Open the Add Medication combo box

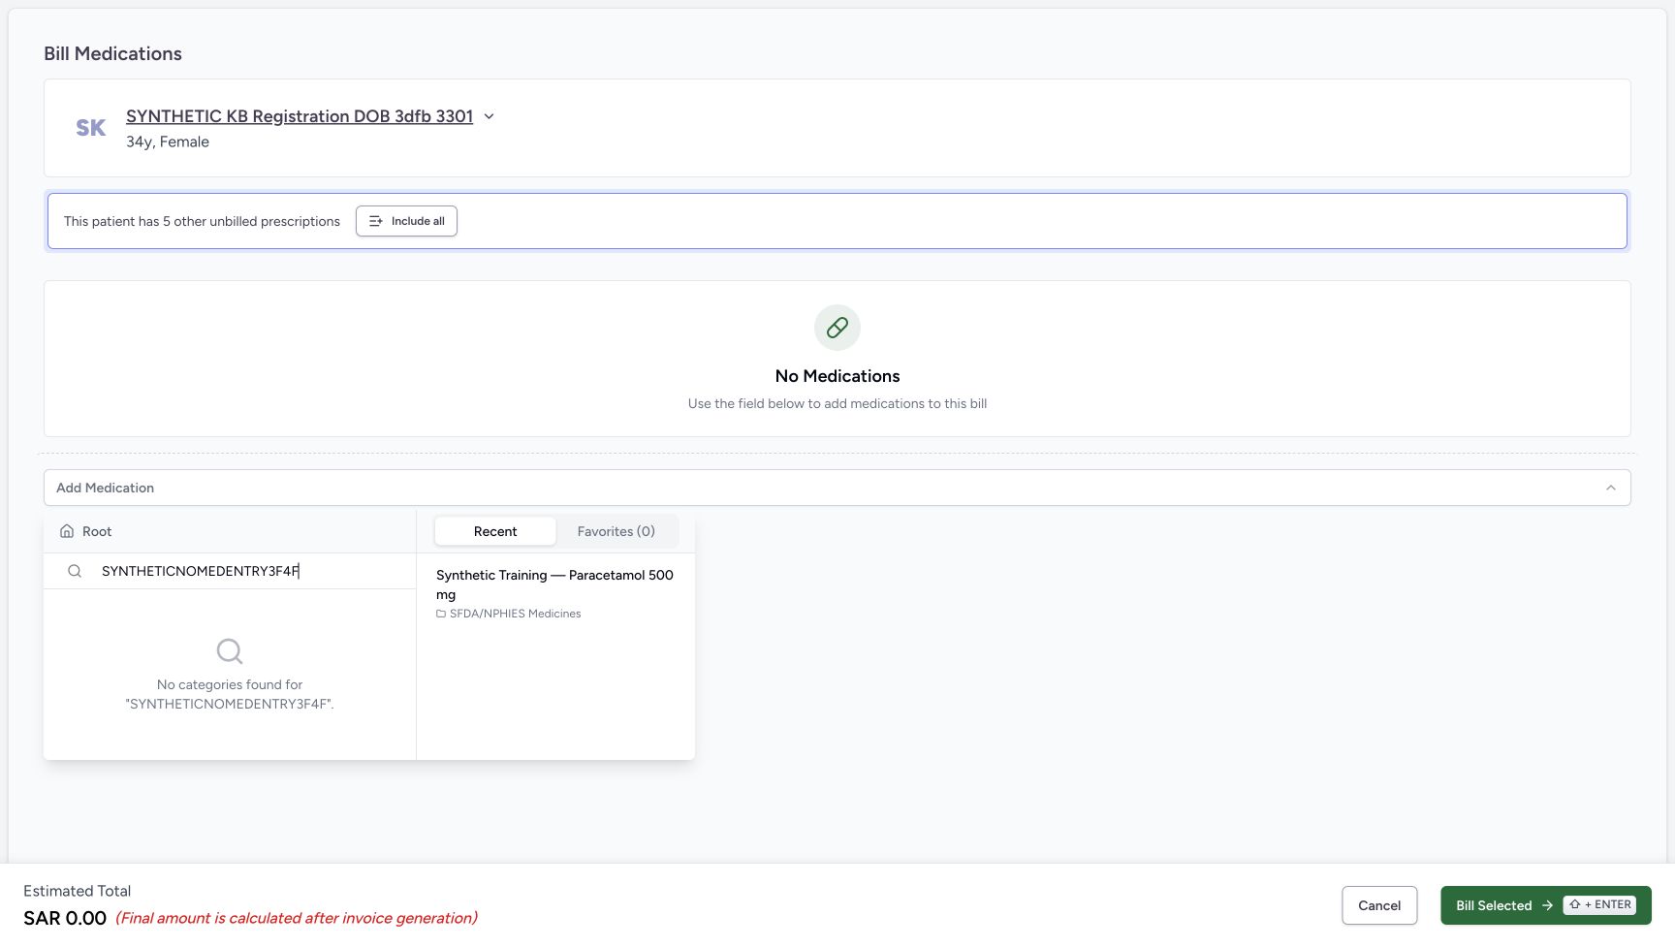pyautogui.click(x=837, y=488)
